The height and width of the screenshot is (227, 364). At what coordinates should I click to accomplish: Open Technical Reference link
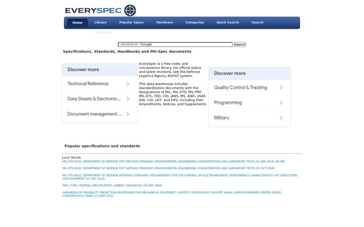click(x=88, y=84)
